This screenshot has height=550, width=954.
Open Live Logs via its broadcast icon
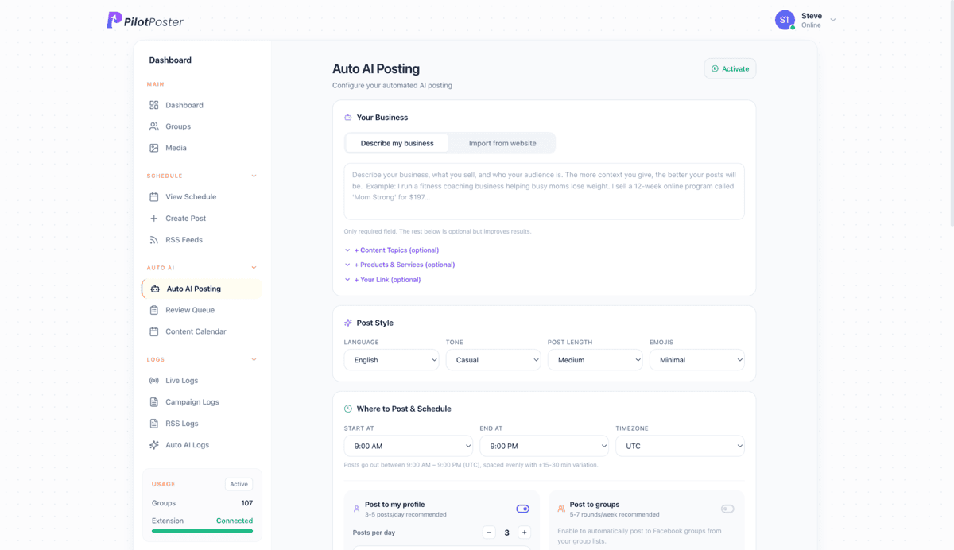point(154,380)
